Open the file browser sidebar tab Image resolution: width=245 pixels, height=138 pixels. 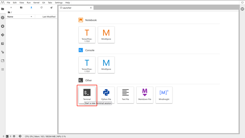(3, 9)
